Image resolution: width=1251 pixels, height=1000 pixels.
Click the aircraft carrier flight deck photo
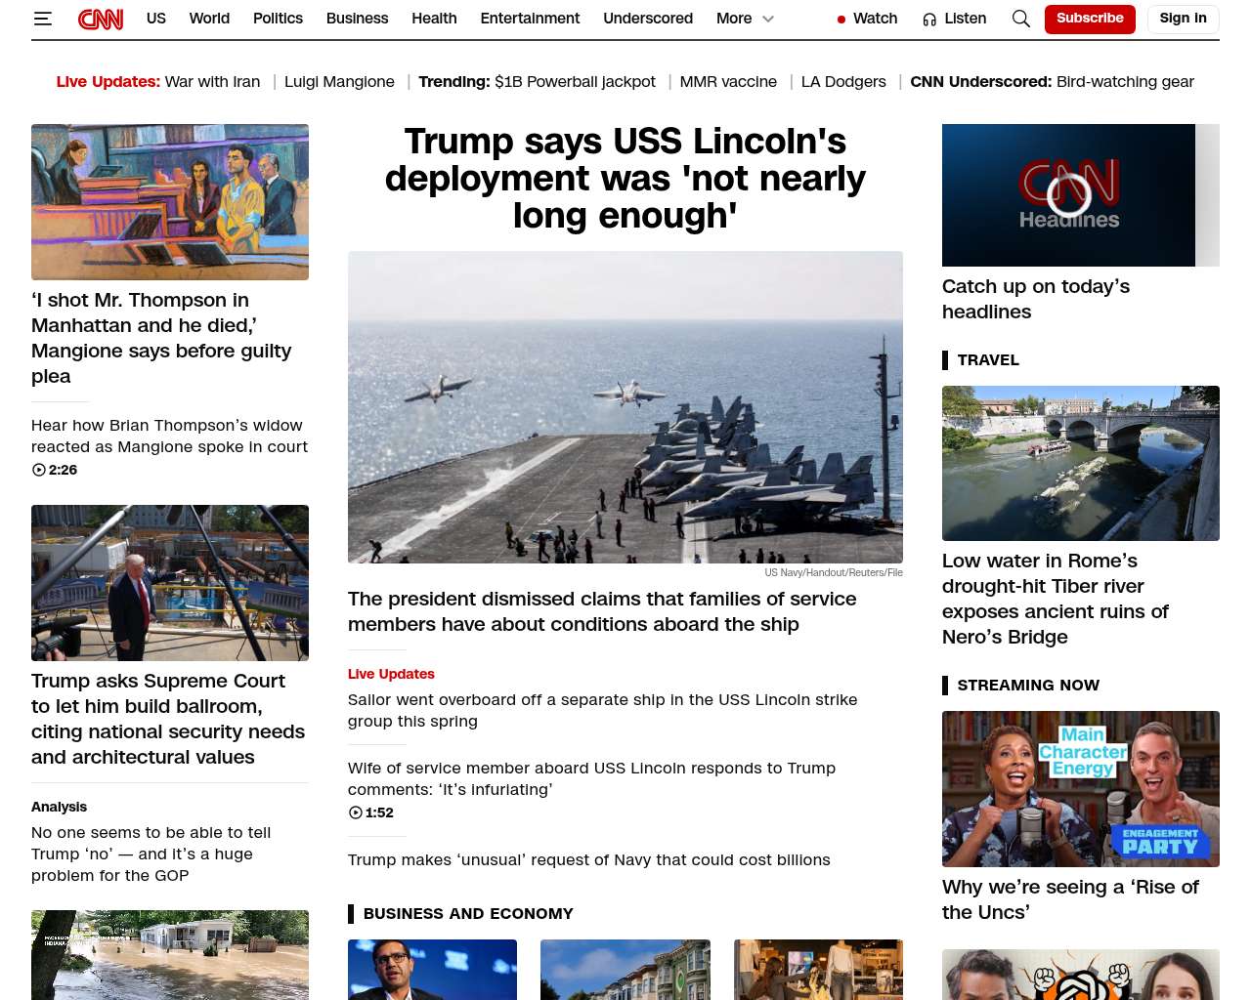[625, 407]
